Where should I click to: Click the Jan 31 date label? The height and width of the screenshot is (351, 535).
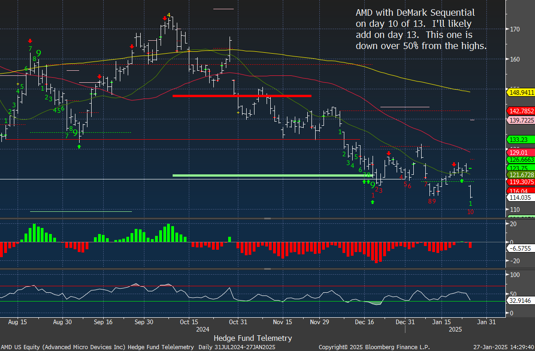486,322
